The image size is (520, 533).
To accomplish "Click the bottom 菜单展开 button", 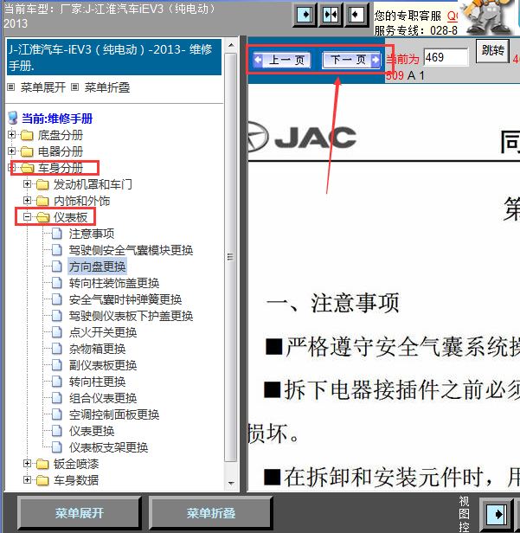I will click(80, 513).
